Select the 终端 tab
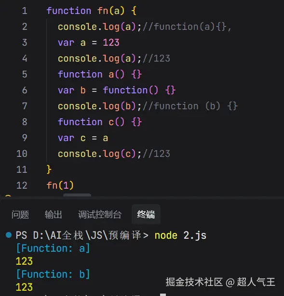Screen dimensions: 284x296 [146, 215]
